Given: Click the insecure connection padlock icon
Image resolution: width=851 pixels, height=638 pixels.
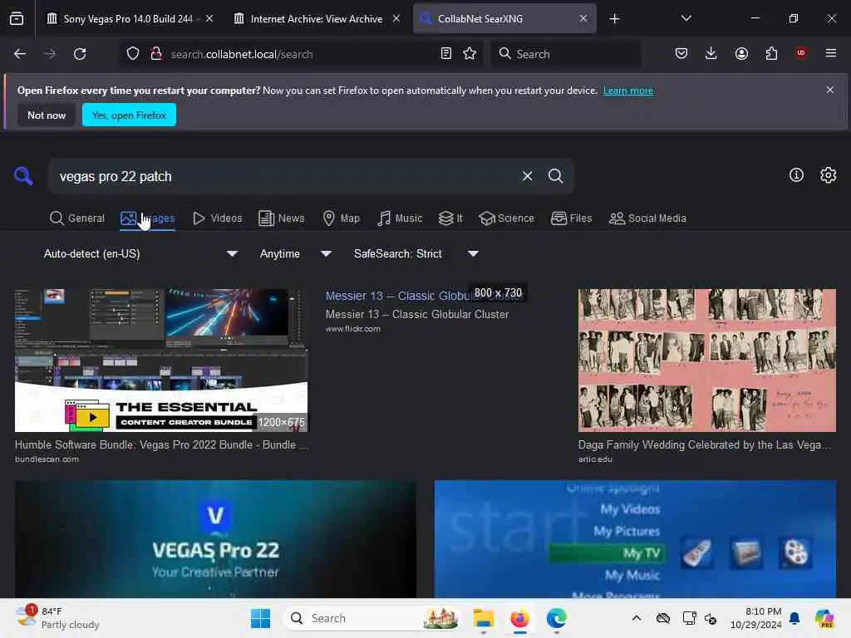Looking at the screenshot, I should point(156,54).
